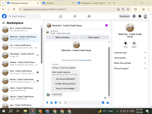Open the Erick conversation
152x114 pixels.
click(20, 72)
